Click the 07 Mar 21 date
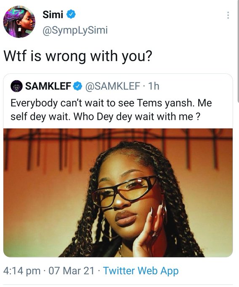Viewport: 239px width, 287px height. 72,271
